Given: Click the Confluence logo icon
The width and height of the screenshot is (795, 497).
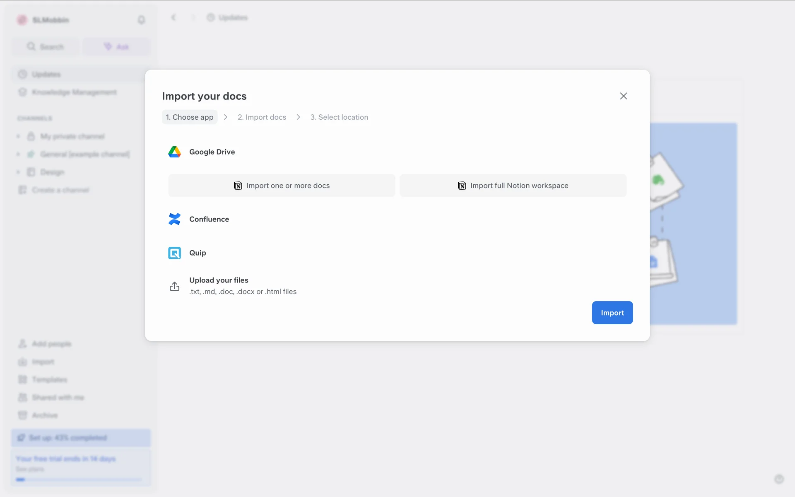Looking at the screenshot, I should point(174,219).
